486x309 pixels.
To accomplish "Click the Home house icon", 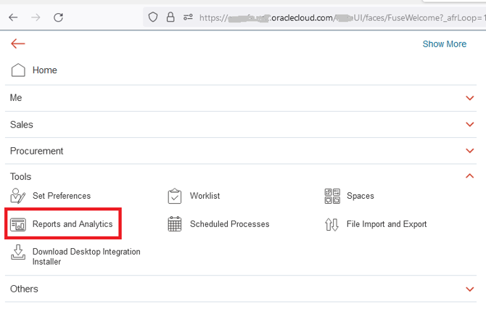I will (x=19, y=70).
